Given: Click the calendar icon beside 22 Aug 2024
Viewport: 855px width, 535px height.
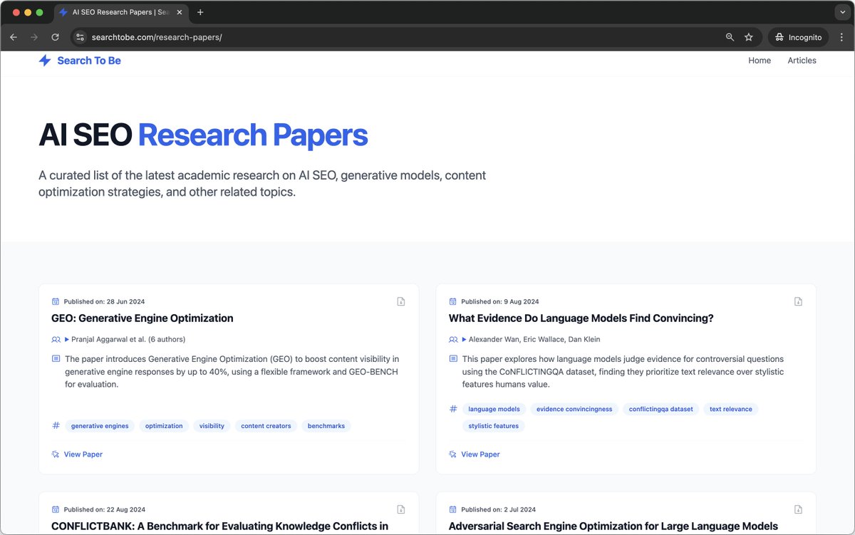Looking at the screenshot, I should (56, 509).
